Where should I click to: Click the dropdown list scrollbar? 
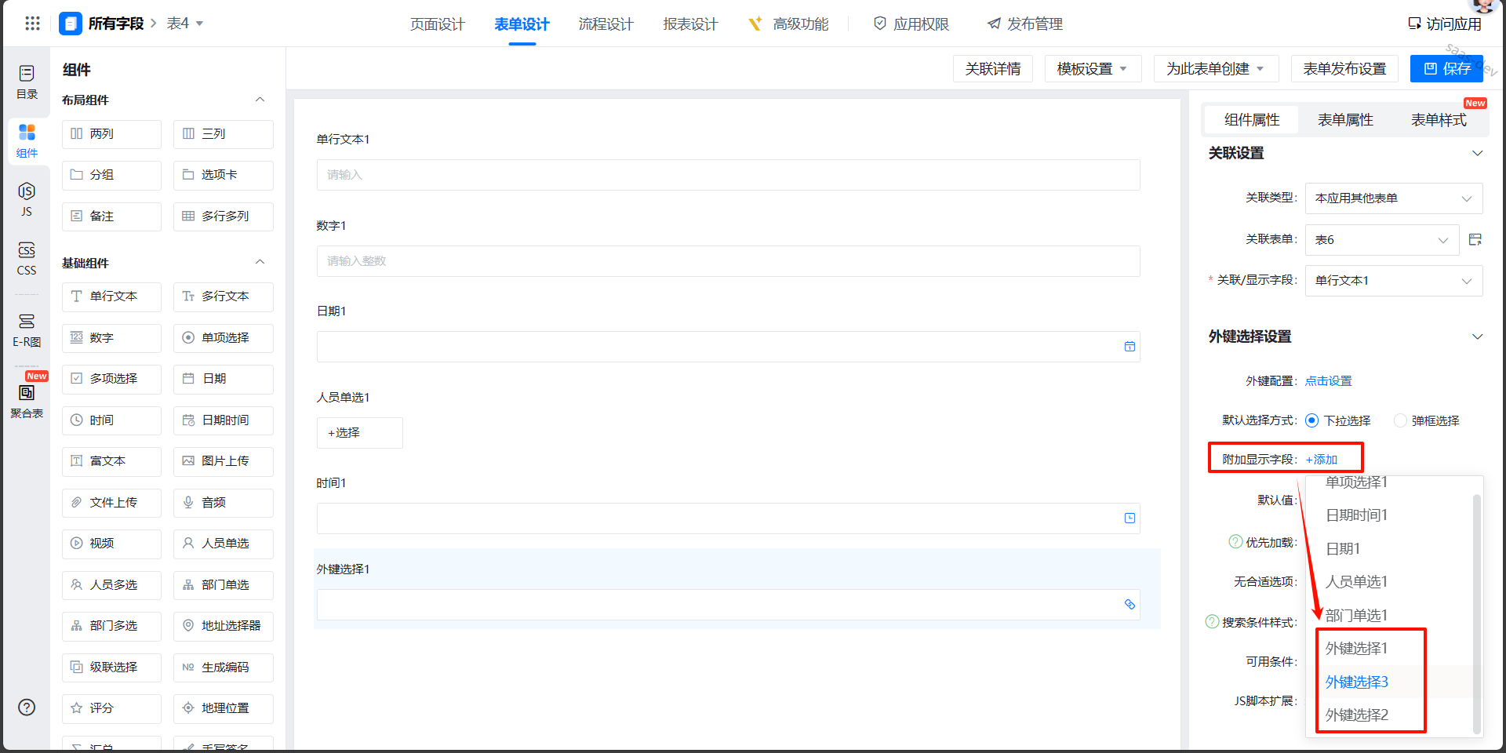tap(1476, 612)
